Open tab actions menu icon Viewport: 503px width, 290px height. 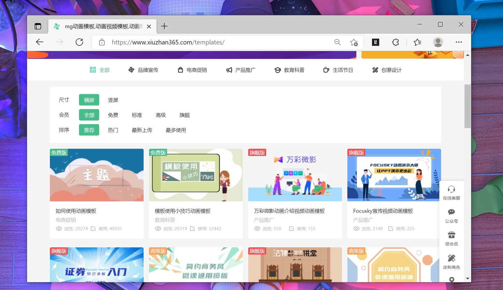click(x=38, y=26)
